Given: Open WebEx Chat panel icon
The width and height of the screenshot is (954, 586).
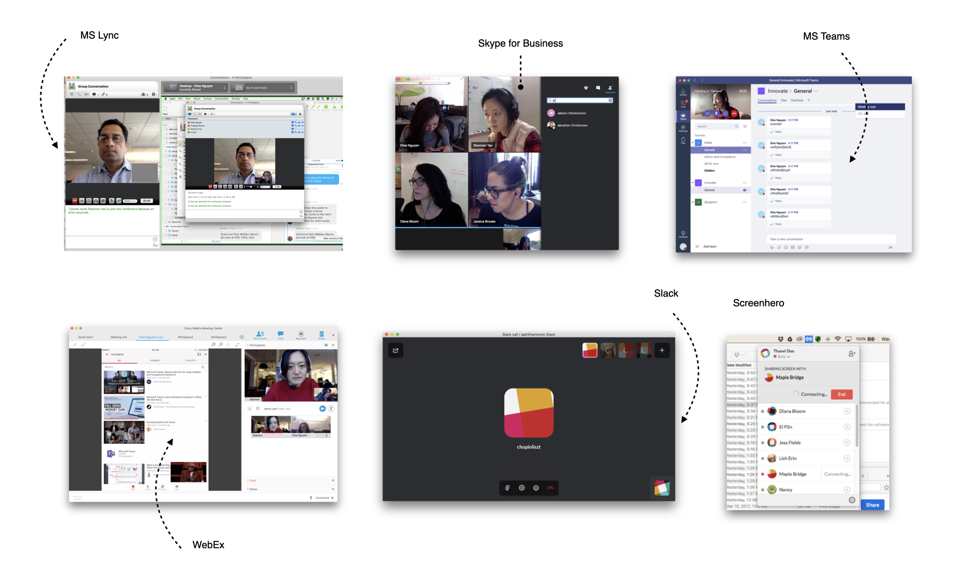Looking at the screenshot, I should pyautogui.click(x=281, y=335).
